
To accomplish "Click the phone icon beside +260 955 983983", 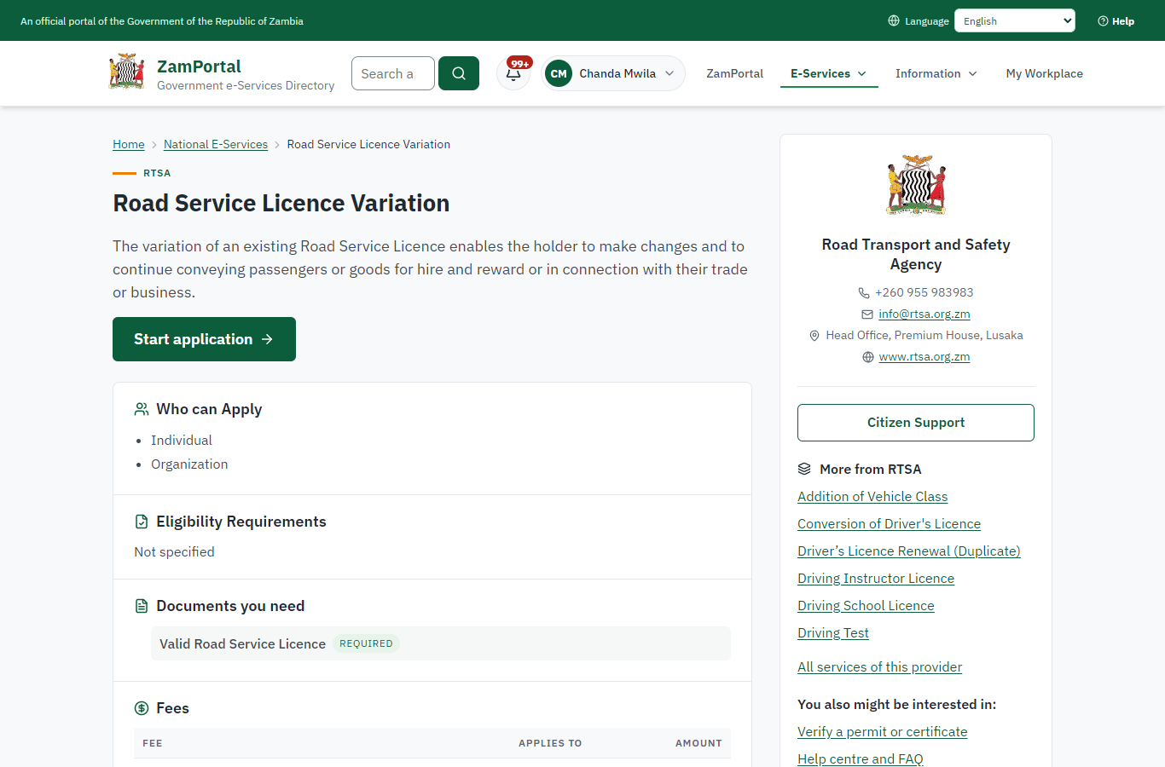I will tap(864, 292).
